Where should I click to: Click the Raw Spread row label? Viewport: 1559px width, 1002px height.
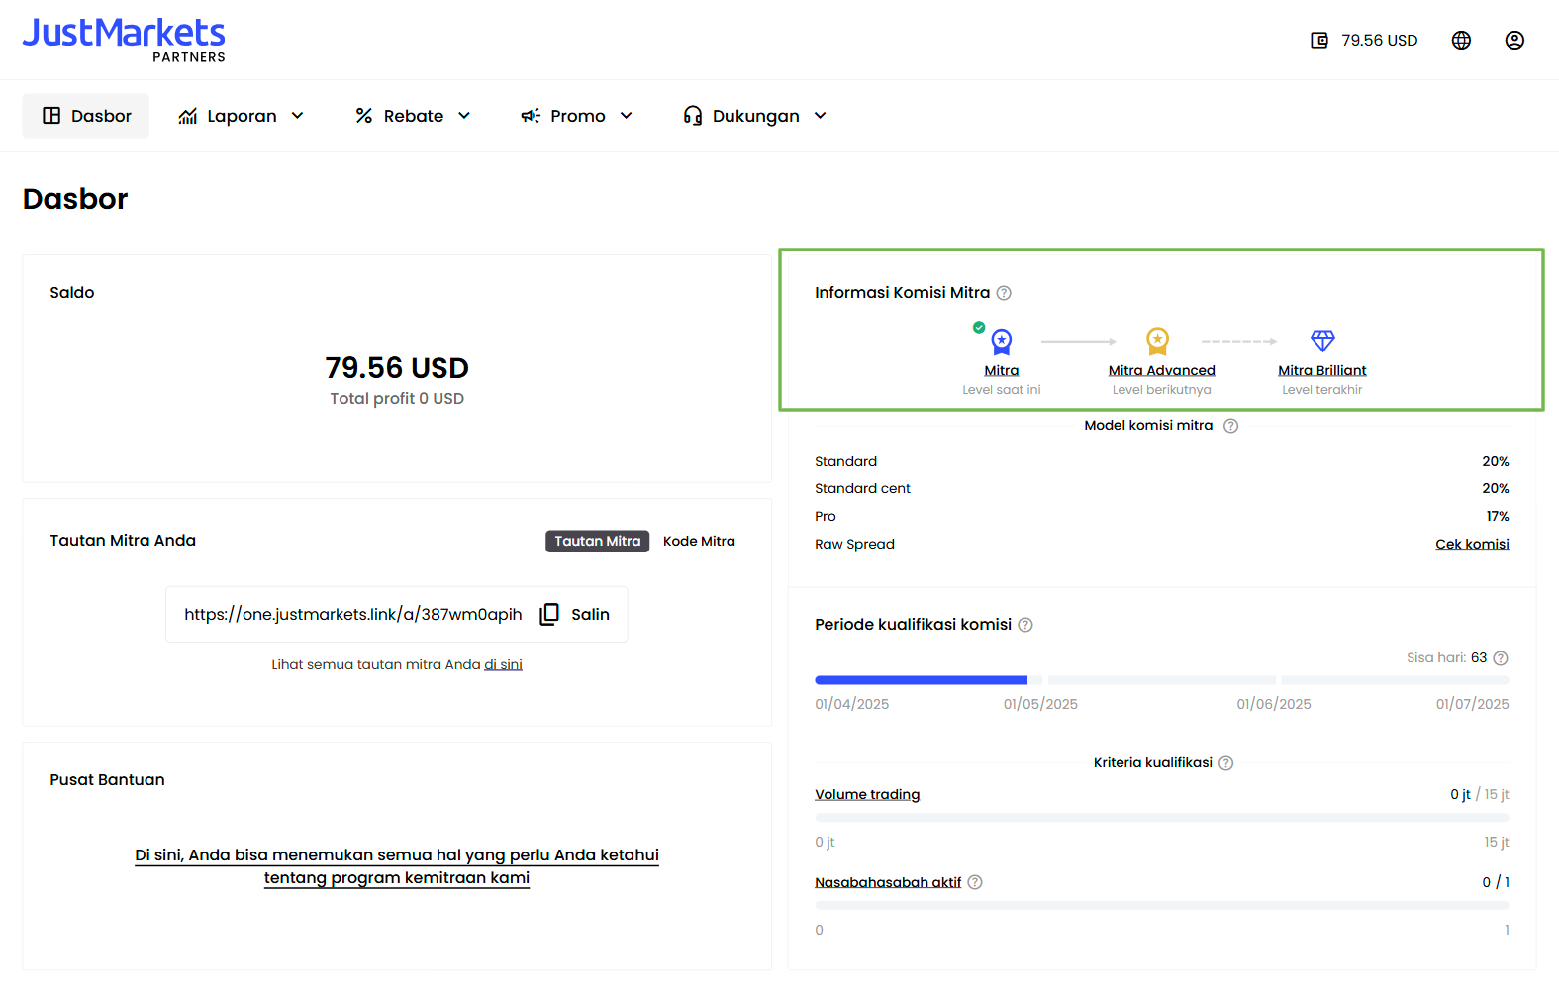854,544
